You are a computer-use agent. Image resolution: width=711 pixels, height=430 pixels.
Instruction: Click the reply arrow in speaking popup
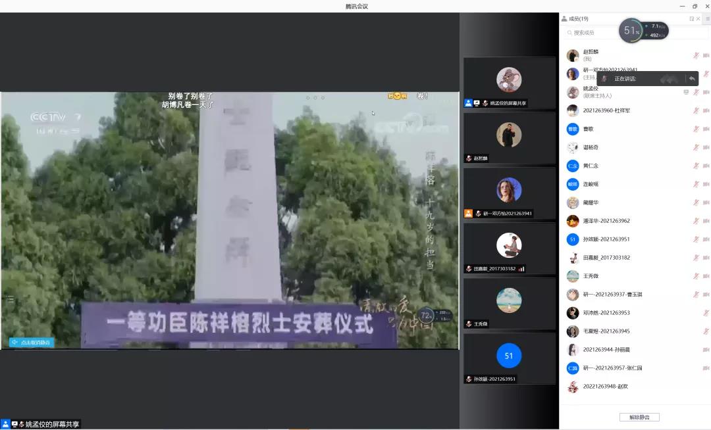pos(692,78)
